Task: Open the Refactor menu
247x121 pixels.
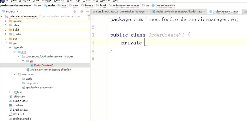Action: [59, 1]
